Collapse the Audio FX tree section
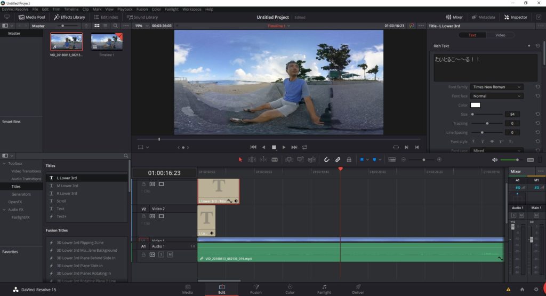The image size is (546, 296). coord(4,210)
